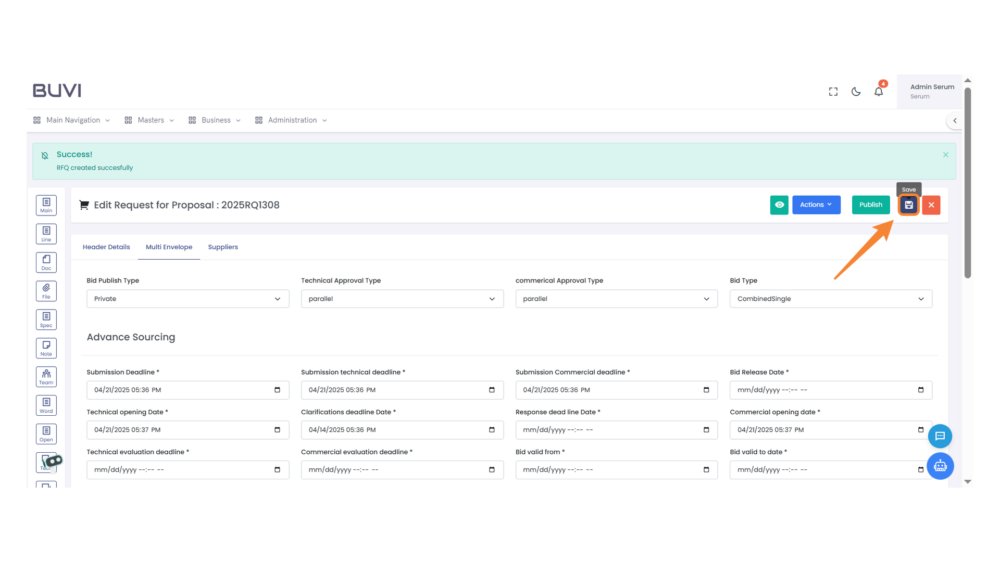Open the Line sidebar icon
This screenshot has width=1000, height=562.
tap(46, 234)
